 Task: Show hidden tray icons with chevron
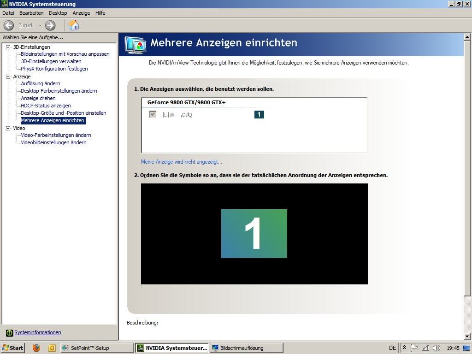[405, 348]
